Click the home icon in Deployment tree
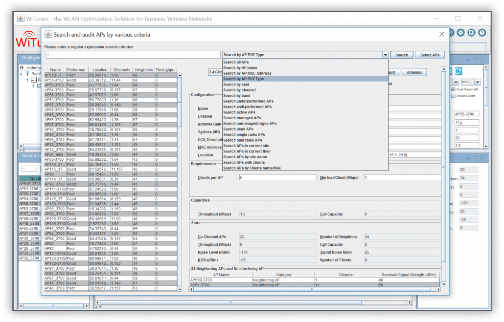 point(22,67)
